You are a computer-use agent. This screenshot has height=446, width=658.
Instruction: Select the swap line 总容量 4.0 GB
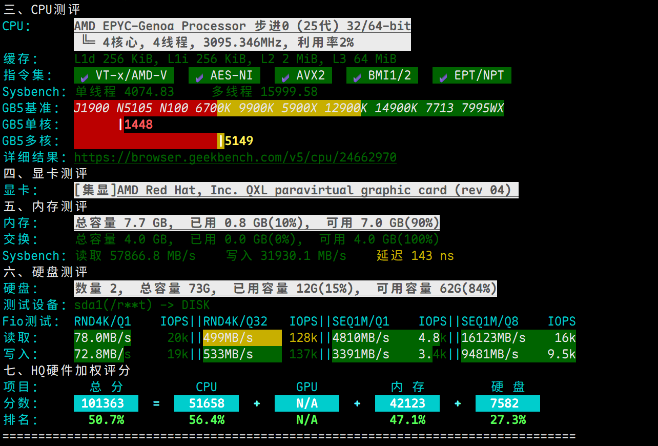click(x=257, y=239)
